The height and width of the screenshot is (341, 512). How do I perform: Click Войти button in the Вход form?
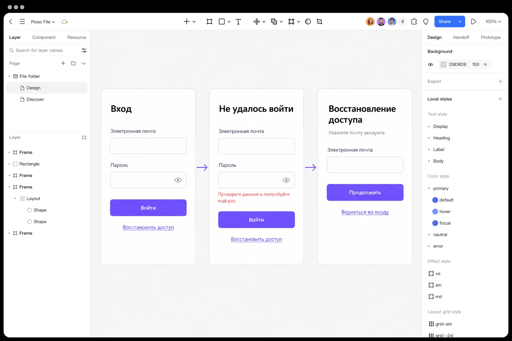(x=148, y=208)
